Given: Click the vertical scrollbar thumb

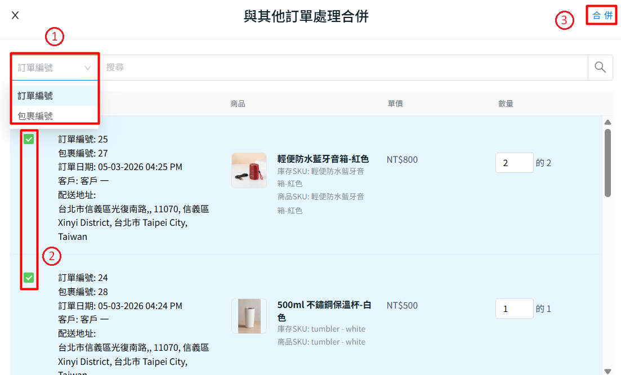Looking at the screenshot, I should (x=607, y=163).
